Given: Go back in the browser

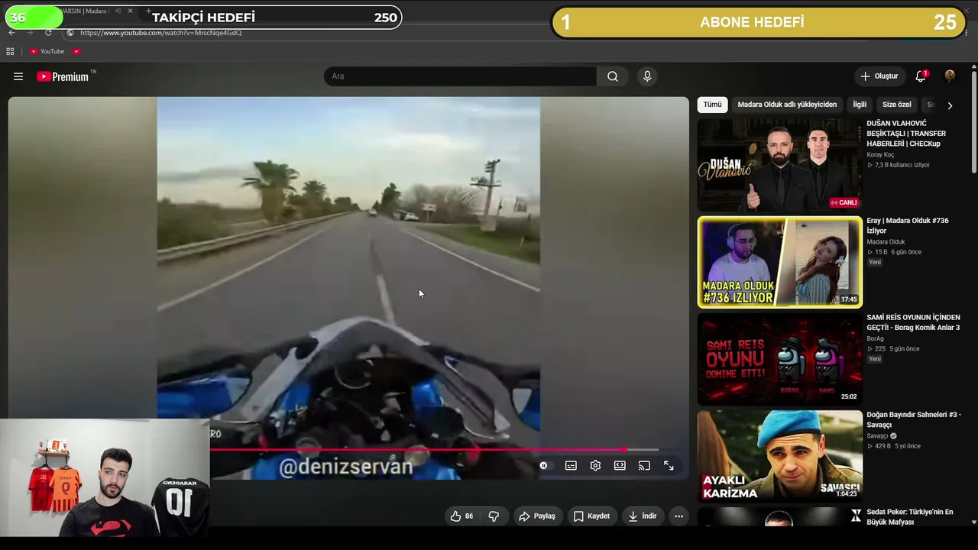Looking at the screenshot, I should pos(11,33).
